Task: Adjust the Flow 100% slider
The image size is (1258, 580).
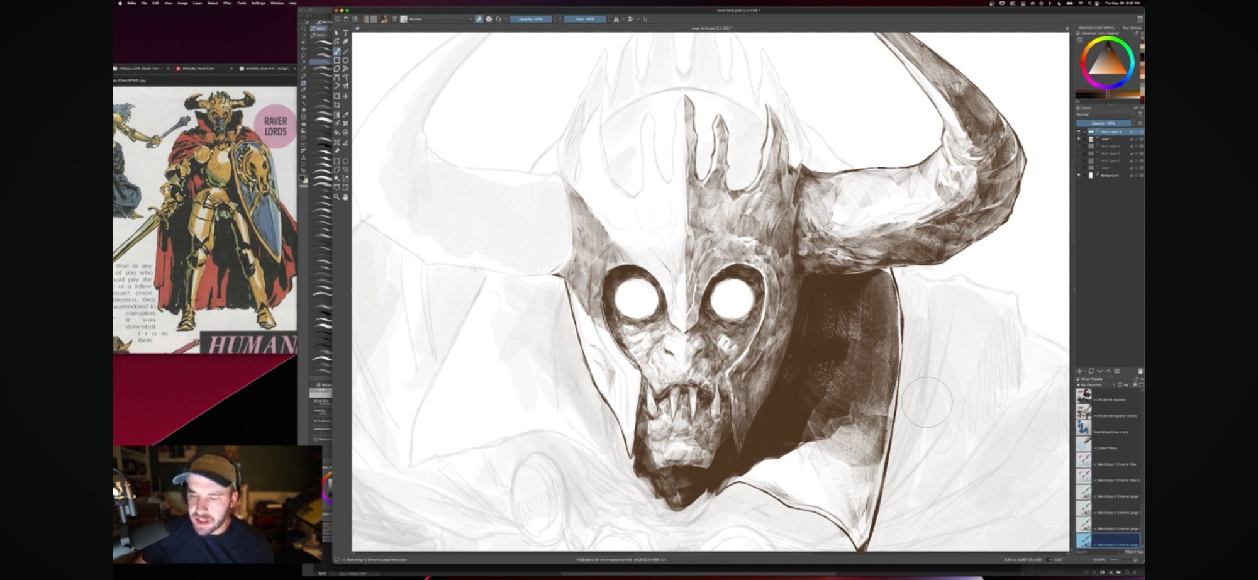Action: (x=585, y=19)
